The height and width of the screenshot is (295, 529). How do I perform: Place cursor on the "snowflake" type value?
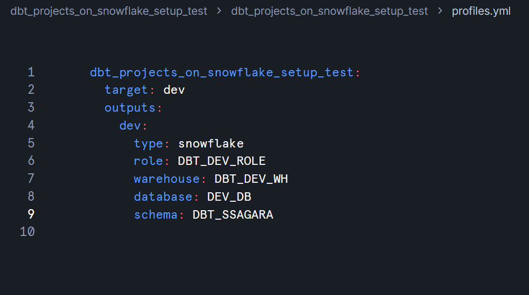211,143
